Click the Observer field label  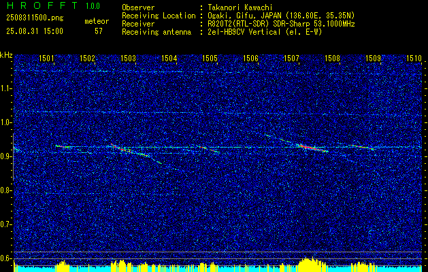coord(138,7)
